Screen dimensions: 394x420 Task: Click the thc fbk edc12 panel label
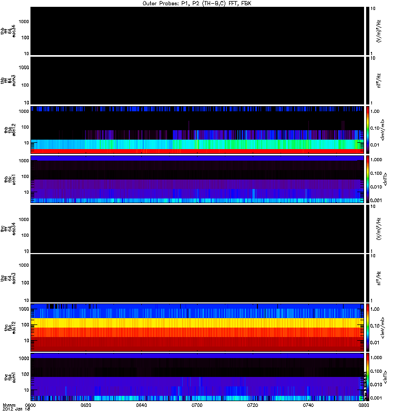point(10,328)
